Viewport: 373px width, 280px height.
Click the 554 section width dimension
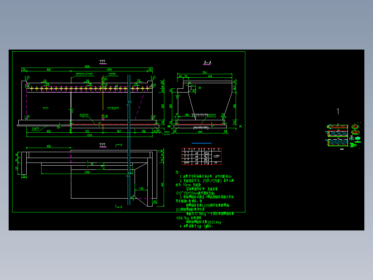coord(204,72)
